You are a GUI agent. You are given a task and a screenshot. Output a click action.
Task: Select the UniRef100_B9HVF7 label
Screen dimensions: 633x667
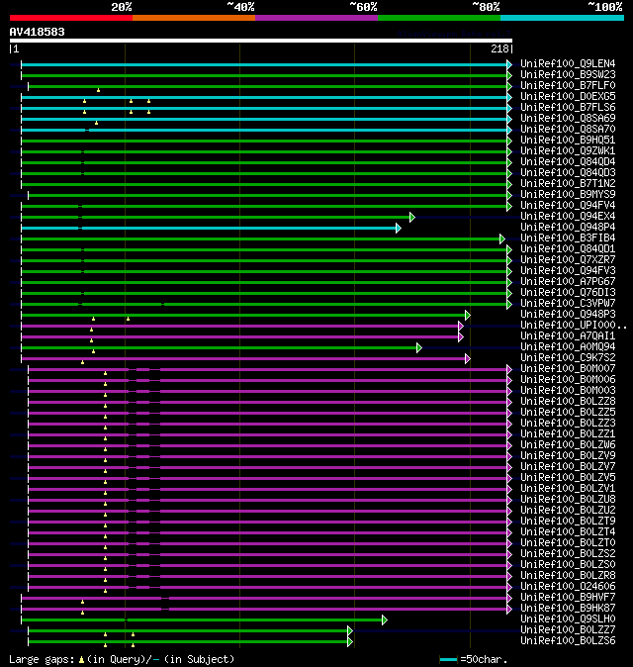click(568, 598)
